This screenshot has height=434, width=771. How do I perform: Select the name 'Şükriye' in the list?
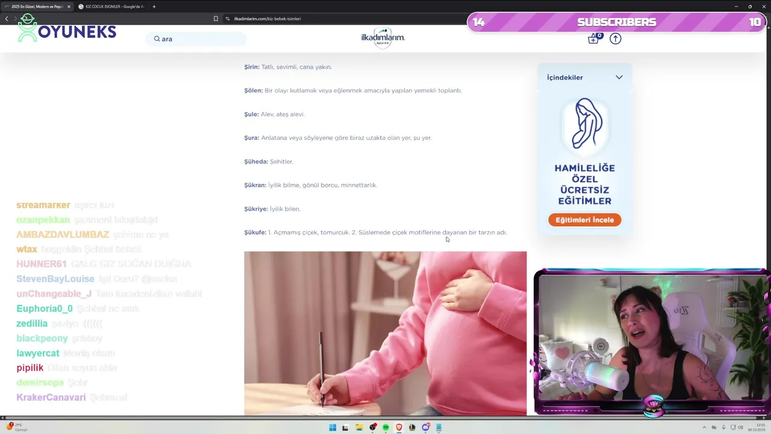pos(256,209)
